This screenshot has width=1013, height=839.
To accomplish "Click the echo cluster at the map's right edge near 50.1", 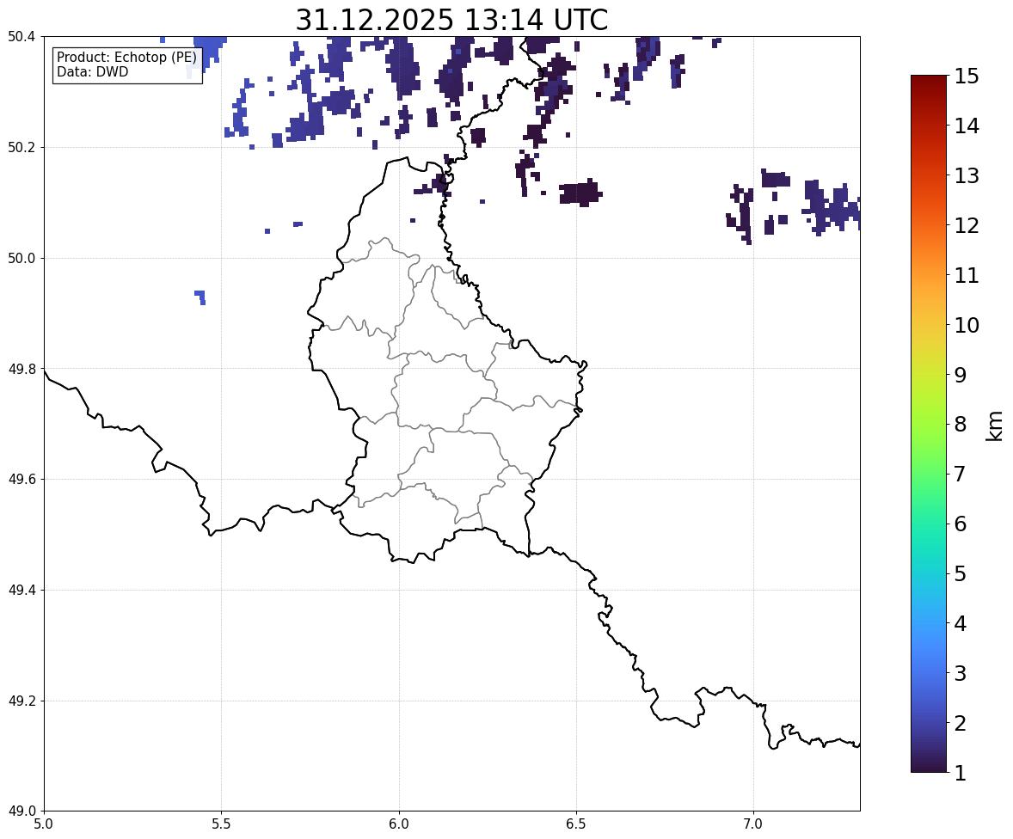I will tap(832, 206).
